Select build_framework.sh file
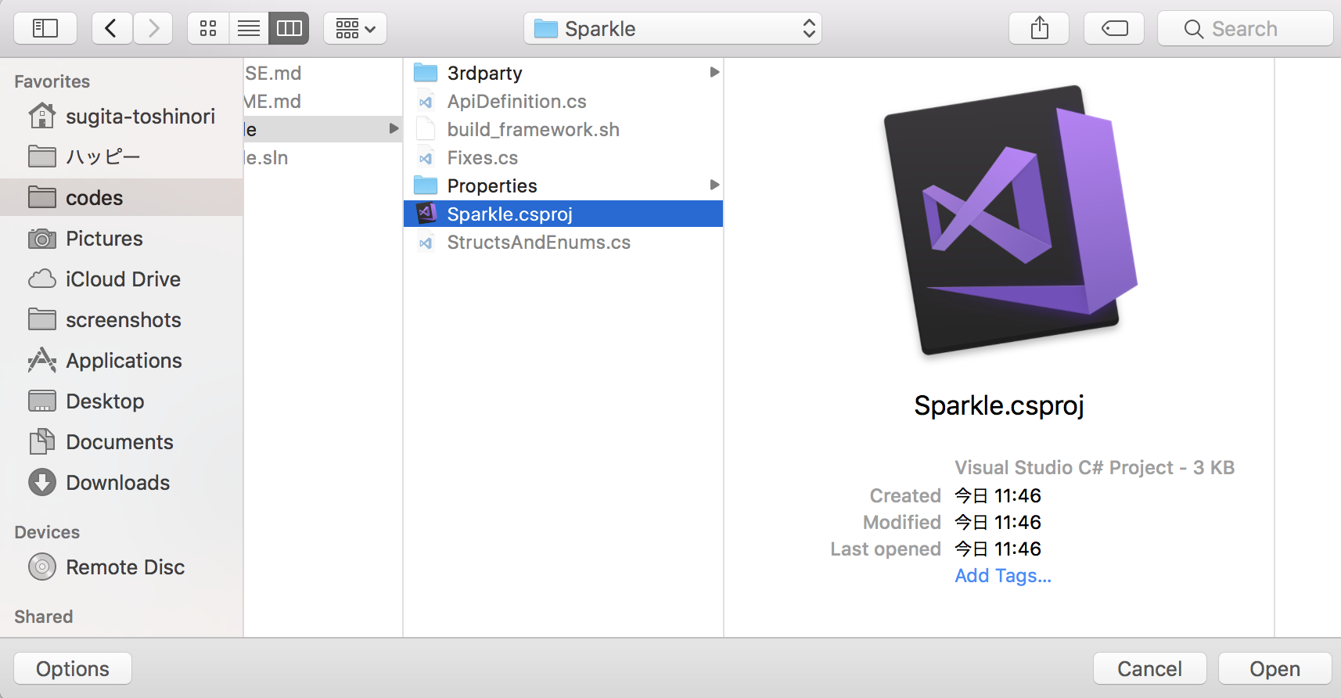The height and width of the screenshot is (698, 1341). pyautogui.click(x=563, y=129)
